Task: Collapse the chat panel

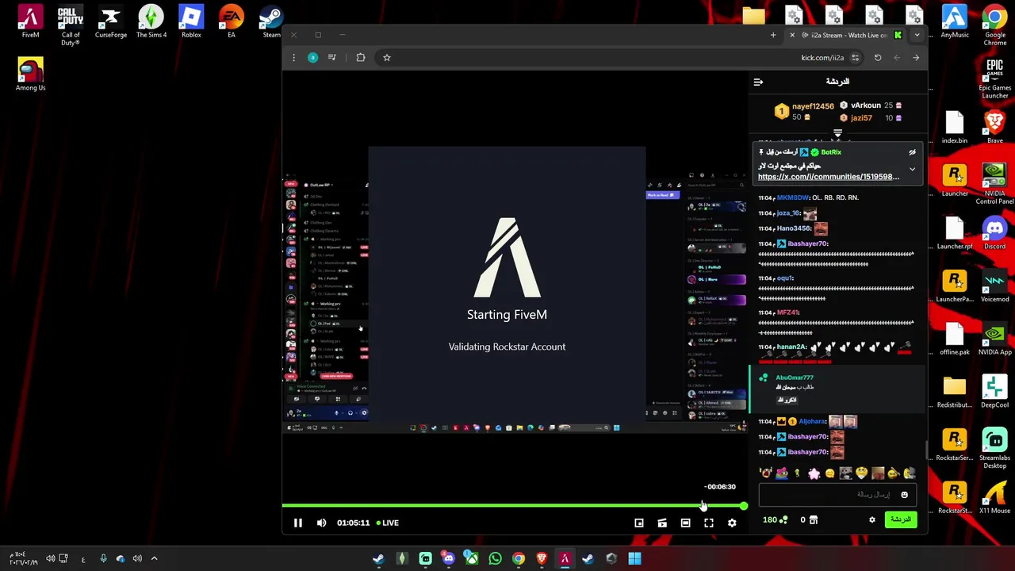Action: coord(758,82)
